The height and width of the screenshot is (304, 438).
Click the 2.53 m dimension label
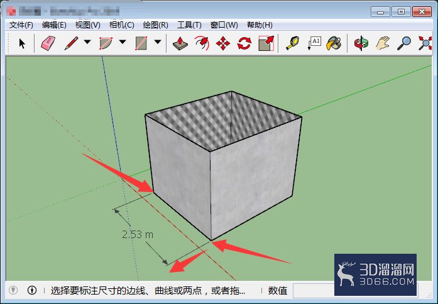click(x=138, y=234)
